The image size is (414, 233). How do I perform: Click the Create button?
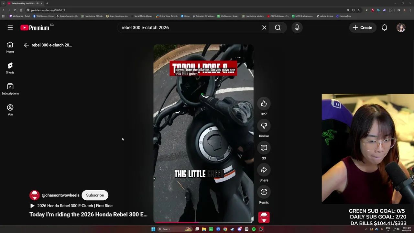click(363, 28)
